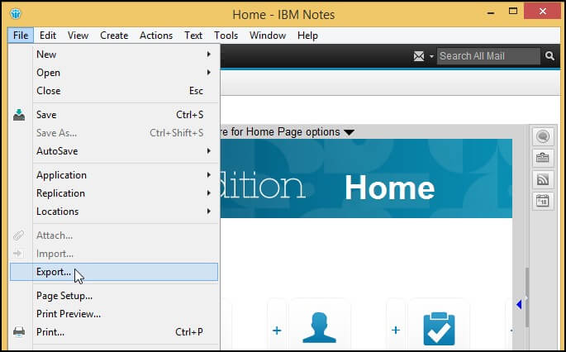Click the mail envelope icon near search
Screen dimensions: 566x352
tap(419, 56)
